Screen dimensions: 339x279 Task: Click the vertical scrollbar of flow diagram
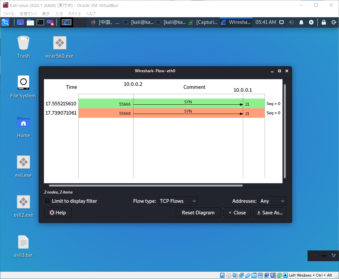[x=285, y=131]
